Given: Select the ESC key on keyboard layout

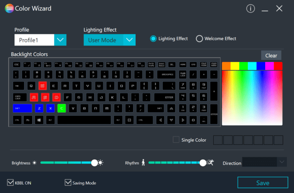Looking at the screenshot, I should [17, 64].
